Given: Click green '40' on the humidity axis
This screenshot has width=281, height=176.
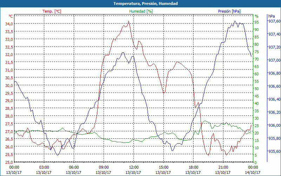Looking at the screenshot, I should point(257,103).
